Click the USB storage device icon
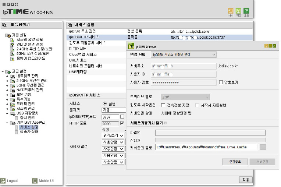 (13, 113)
